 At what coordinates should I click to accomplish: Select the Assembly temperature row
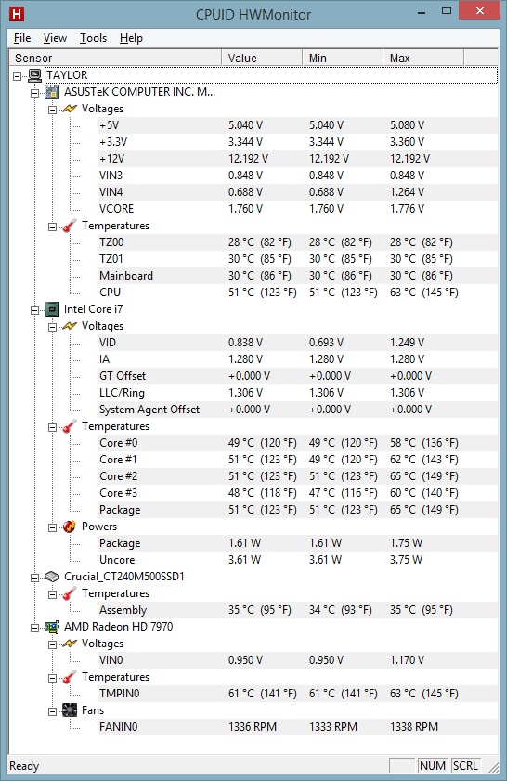point(298,610)
